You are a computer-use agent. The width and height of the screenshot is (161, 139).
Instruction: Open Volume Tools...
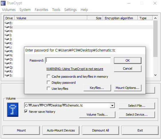(97, 115)
